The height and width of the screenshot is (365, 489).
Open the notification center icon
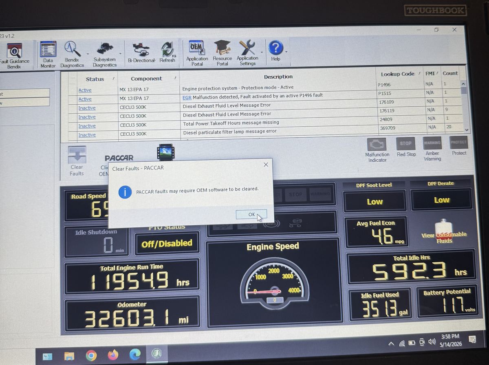click(473, 339)
